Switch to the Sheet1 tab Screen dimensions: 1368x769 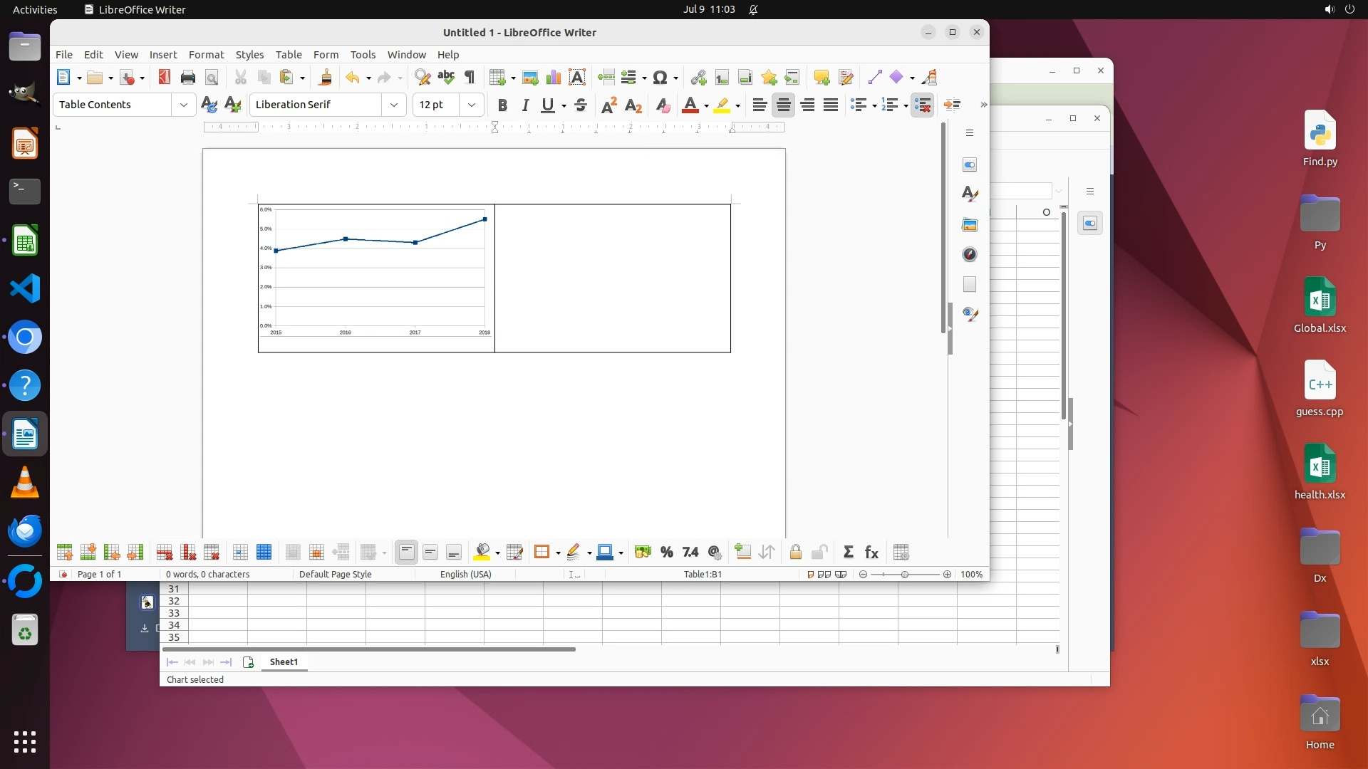point(284,662)
